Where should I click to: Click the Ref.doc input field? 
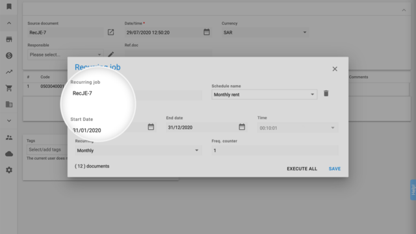[x=168, y=53]
